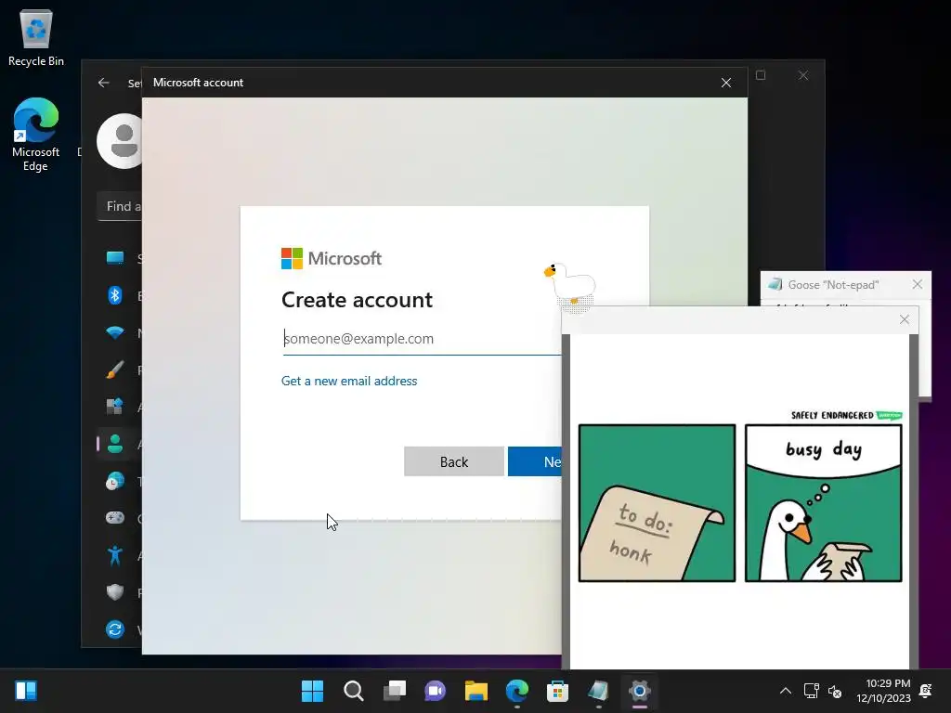Select the Apps icon in Settings sidebar
Screen dimensions: 951x713
pos(114,407)
